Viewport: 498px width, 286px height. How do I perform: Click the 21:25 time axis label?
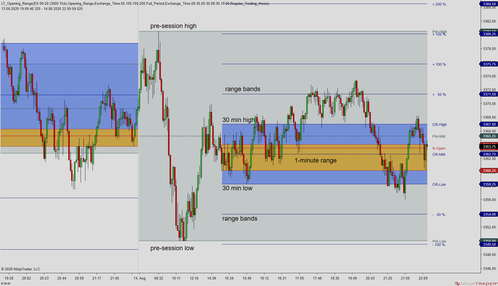point(388,278)
